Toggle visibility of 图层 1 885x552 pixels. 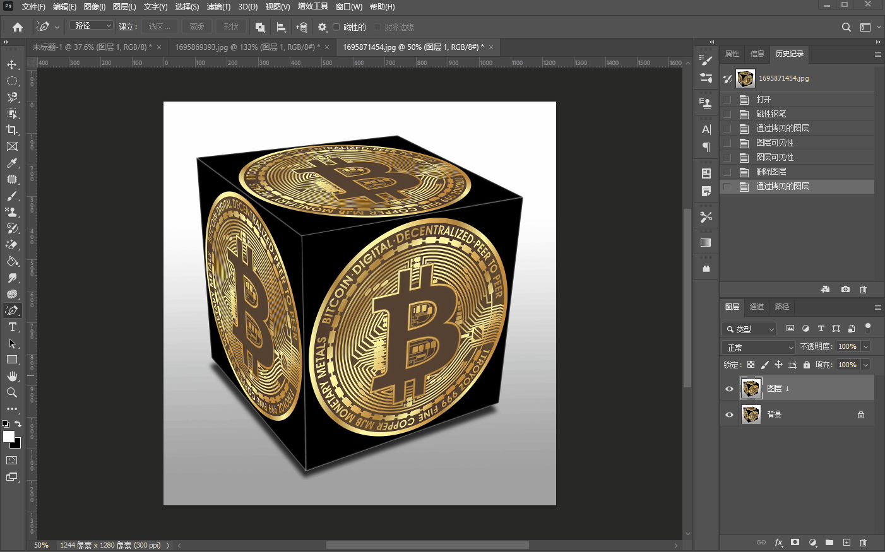coord(729,389)
